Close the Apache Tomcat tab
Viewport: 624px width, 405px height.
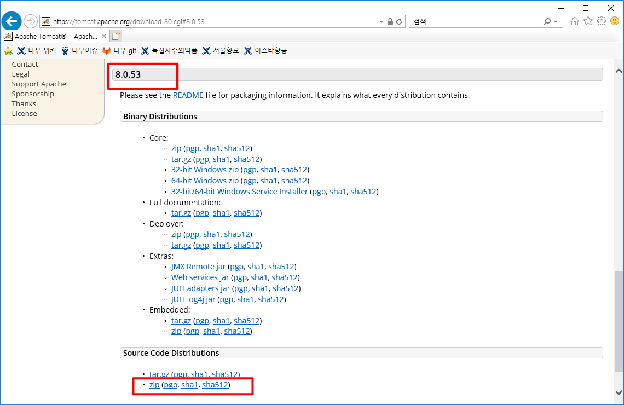tap(104, 36)
